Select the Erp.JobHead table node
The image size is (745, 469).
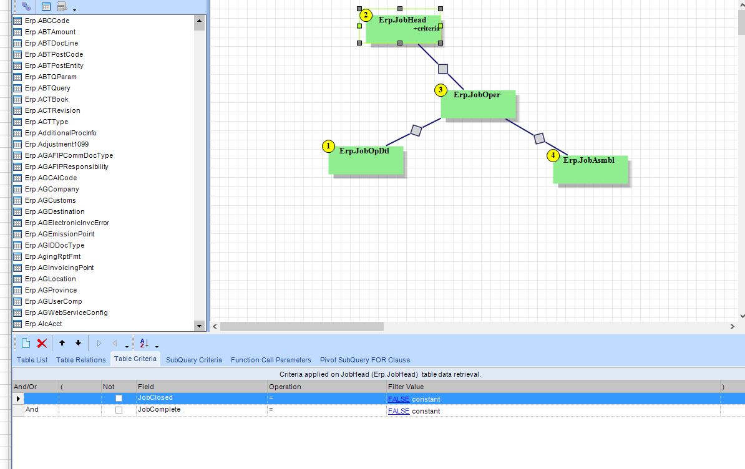click(402, 29)
